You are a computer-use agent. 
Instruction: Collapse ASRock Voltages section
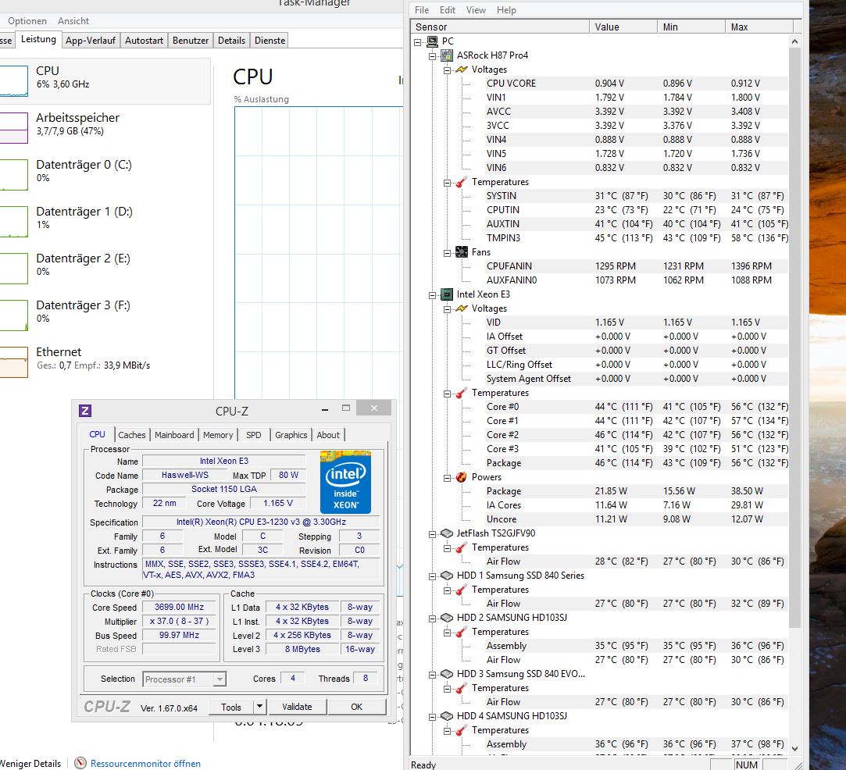click(x=447, y=70)
